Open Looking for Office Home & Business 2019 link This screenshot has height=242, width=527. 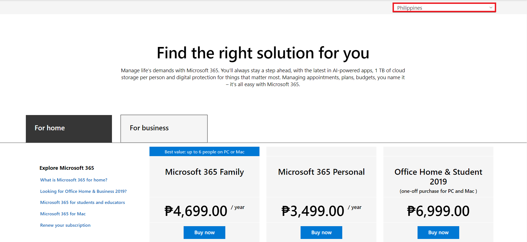point(83,191)
